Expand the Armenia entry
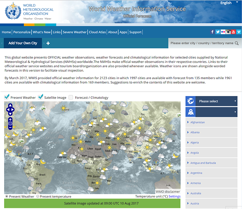 coord(211,183)
